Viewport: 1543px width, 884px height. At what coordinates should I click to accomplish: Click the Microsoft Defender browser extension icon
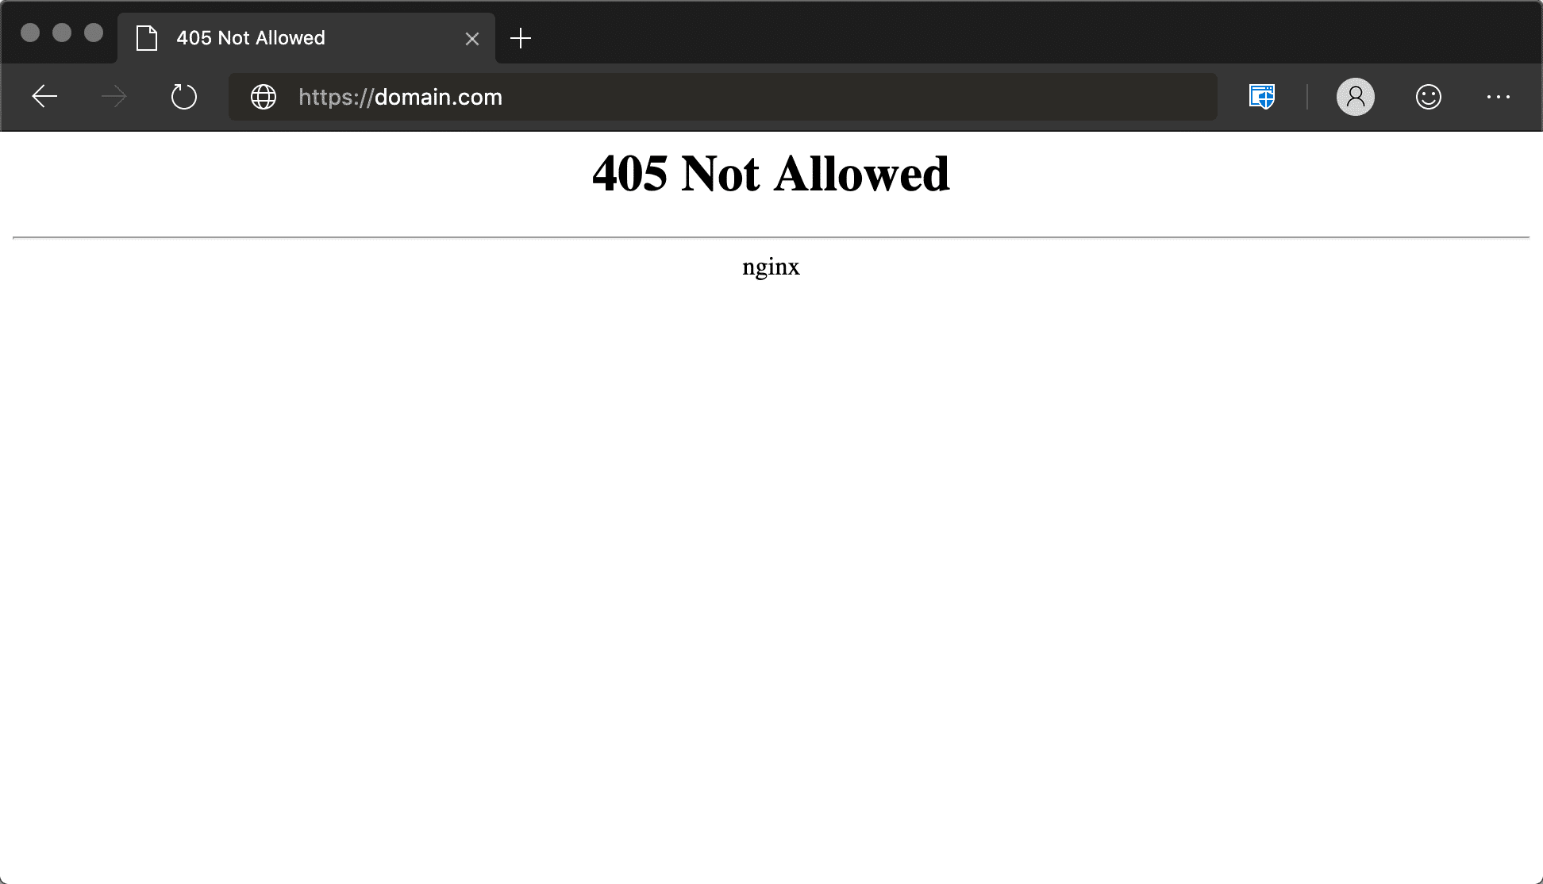[1261, 97]
